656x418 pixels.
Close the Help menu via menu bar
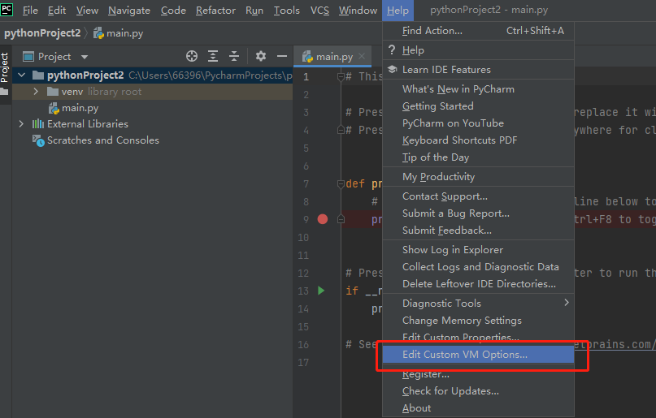tap(398, 11)
